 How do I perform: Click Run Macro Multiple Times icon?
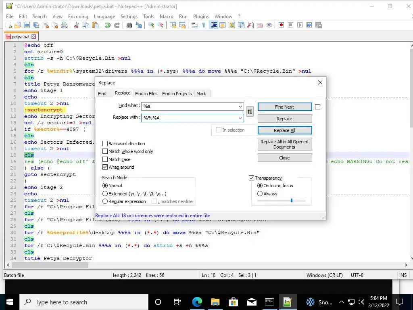pos(309,25)
